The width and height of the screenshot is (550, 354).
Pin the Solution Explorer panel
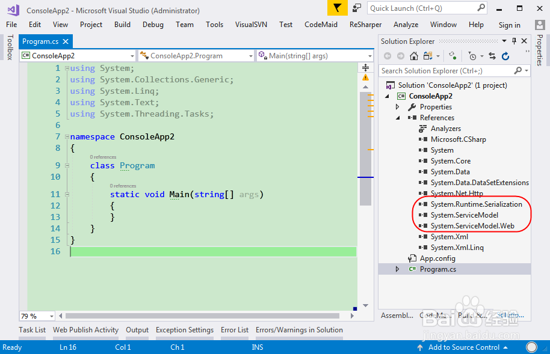coord(514,41)
